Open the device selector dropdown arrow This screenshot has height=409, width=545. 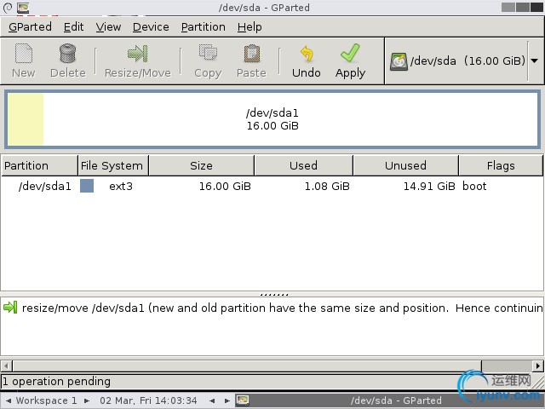(535, 60)
